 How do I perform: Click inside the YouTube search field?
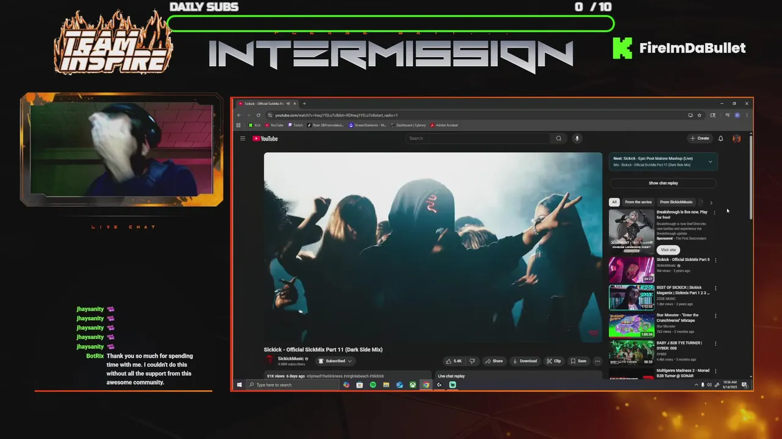478,138
